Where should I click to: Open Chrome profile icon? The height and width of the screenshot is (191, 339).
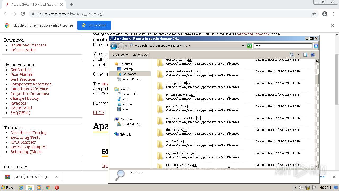tap(325, 14)
